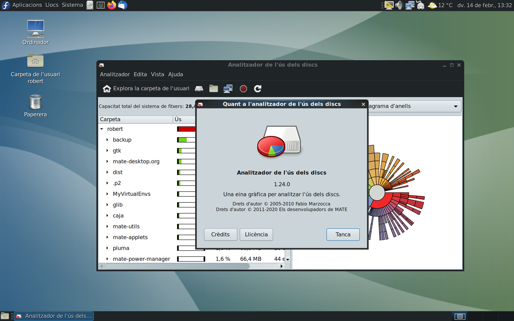This screenshot has width=514, height=321.
Task: Select the pluma folder row
Action: 147,248
